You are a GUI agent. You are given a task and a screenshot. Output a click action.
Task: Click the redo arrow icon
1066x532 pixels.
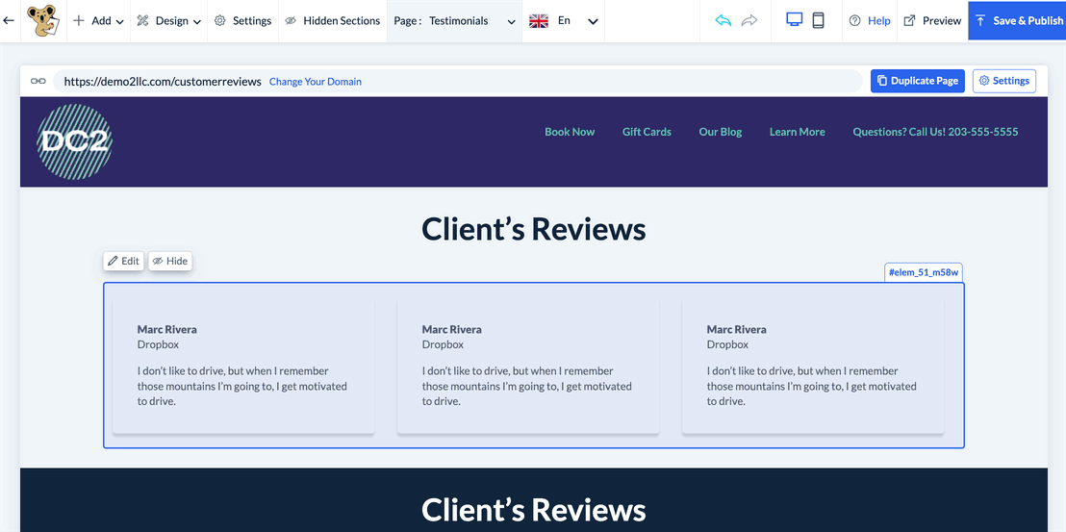coord(749,20)
